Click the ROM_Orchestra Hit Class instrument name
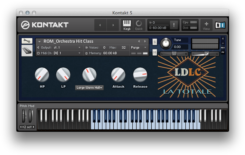The image size is (245, 155). coord(68,41)
